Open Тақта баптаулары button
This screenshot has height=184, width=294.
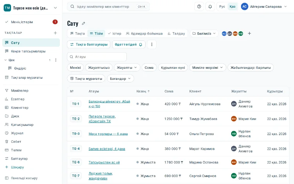(x=89, y=45)
